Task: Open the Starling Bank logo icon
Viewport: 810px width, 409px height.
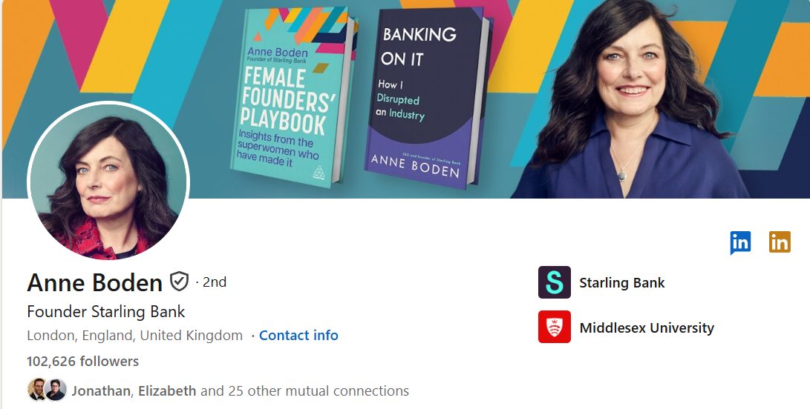Action: [555, 282]
